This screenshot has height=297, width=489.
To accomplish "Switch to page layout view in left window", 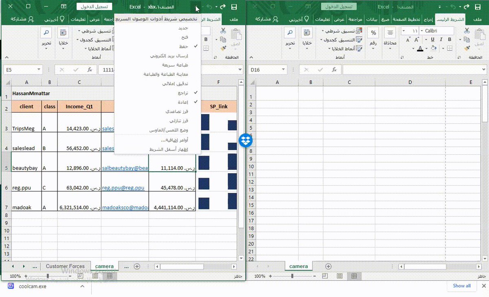I will click(95, 276).
